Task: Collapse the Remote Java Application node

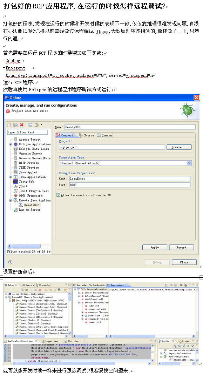Action: pos(10,200)
